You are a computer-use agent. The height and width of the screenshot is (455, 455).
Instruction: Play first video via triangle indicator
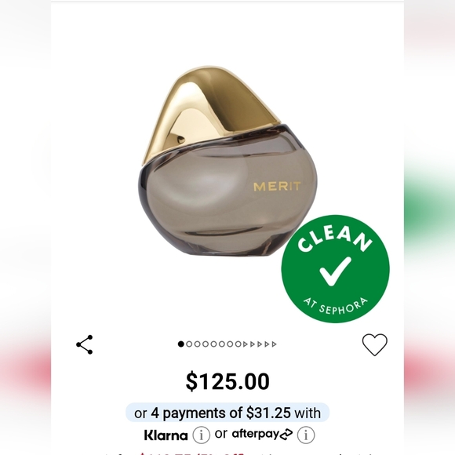pyautogui.click(x=246, y=344)
